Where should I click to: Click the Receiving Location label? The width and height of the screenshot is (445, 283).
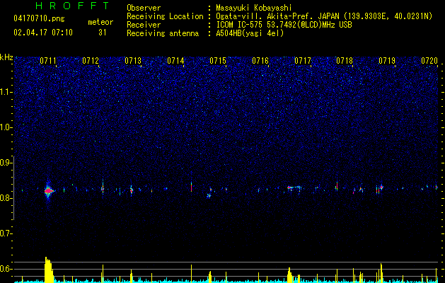tap(165, 16)
